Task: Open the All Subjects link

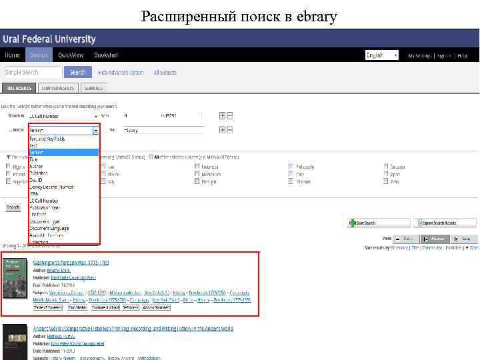Action: click(x=165, y=73)
